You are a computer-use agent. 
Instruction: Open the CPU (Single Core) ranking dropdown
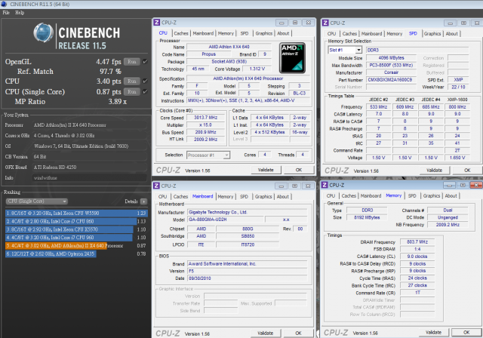coord(37,201)
